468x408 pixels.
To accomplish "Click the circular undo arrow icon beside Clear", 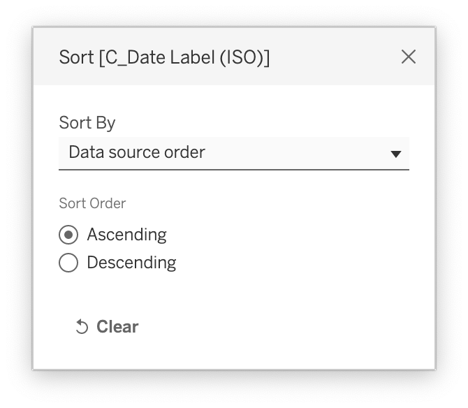I will point(82,327).
